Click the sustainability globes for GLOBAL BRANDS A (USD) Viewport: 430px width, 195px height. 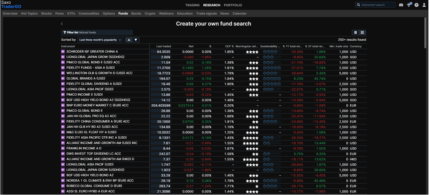272,78
